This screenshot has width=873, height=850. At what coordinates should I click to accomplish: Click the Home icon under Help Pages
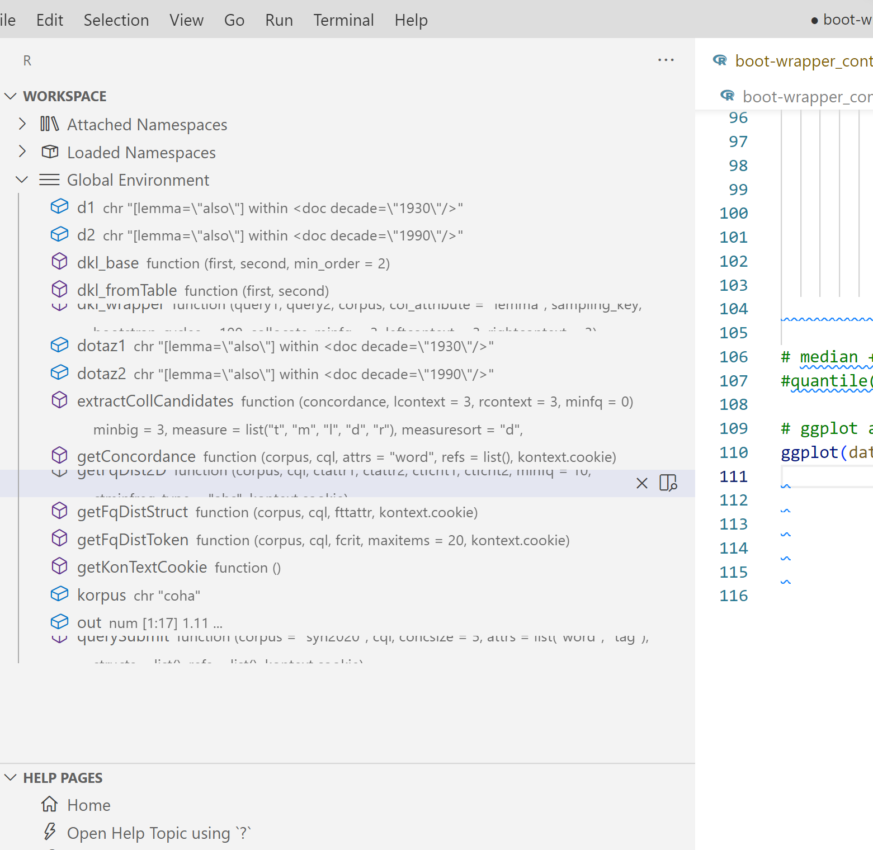pos(49,805)
